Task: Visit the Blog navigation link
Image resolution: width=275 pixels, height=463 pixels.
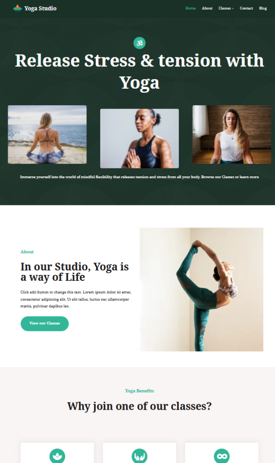Action: click(263, 8)
